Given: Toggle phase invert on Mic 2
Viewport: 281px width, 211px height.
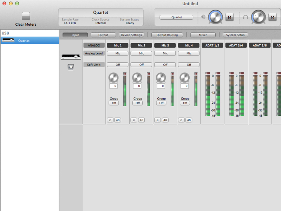Looking at the screenshot, I should point(134,120).
